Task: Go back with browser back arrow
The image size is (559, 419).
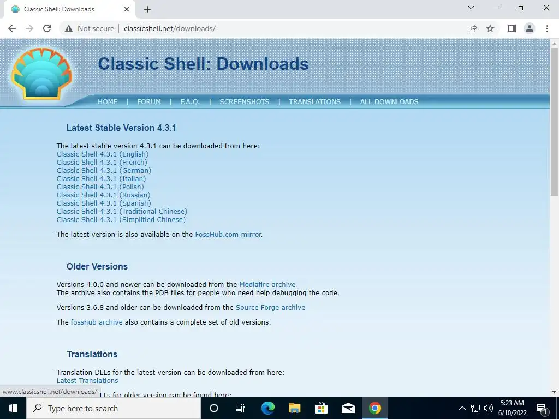Action: click(x=12, y=28)
